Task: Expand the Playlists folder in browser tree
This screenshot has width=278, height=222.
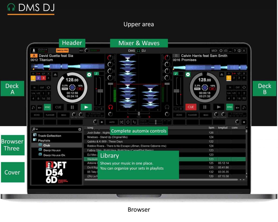Action: 35,140
